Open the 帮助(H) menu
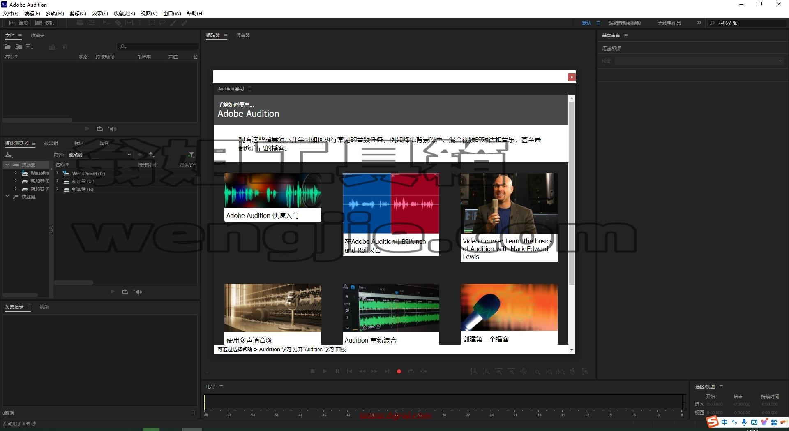This screenshot has width=789, height=431. coord(195,13)
